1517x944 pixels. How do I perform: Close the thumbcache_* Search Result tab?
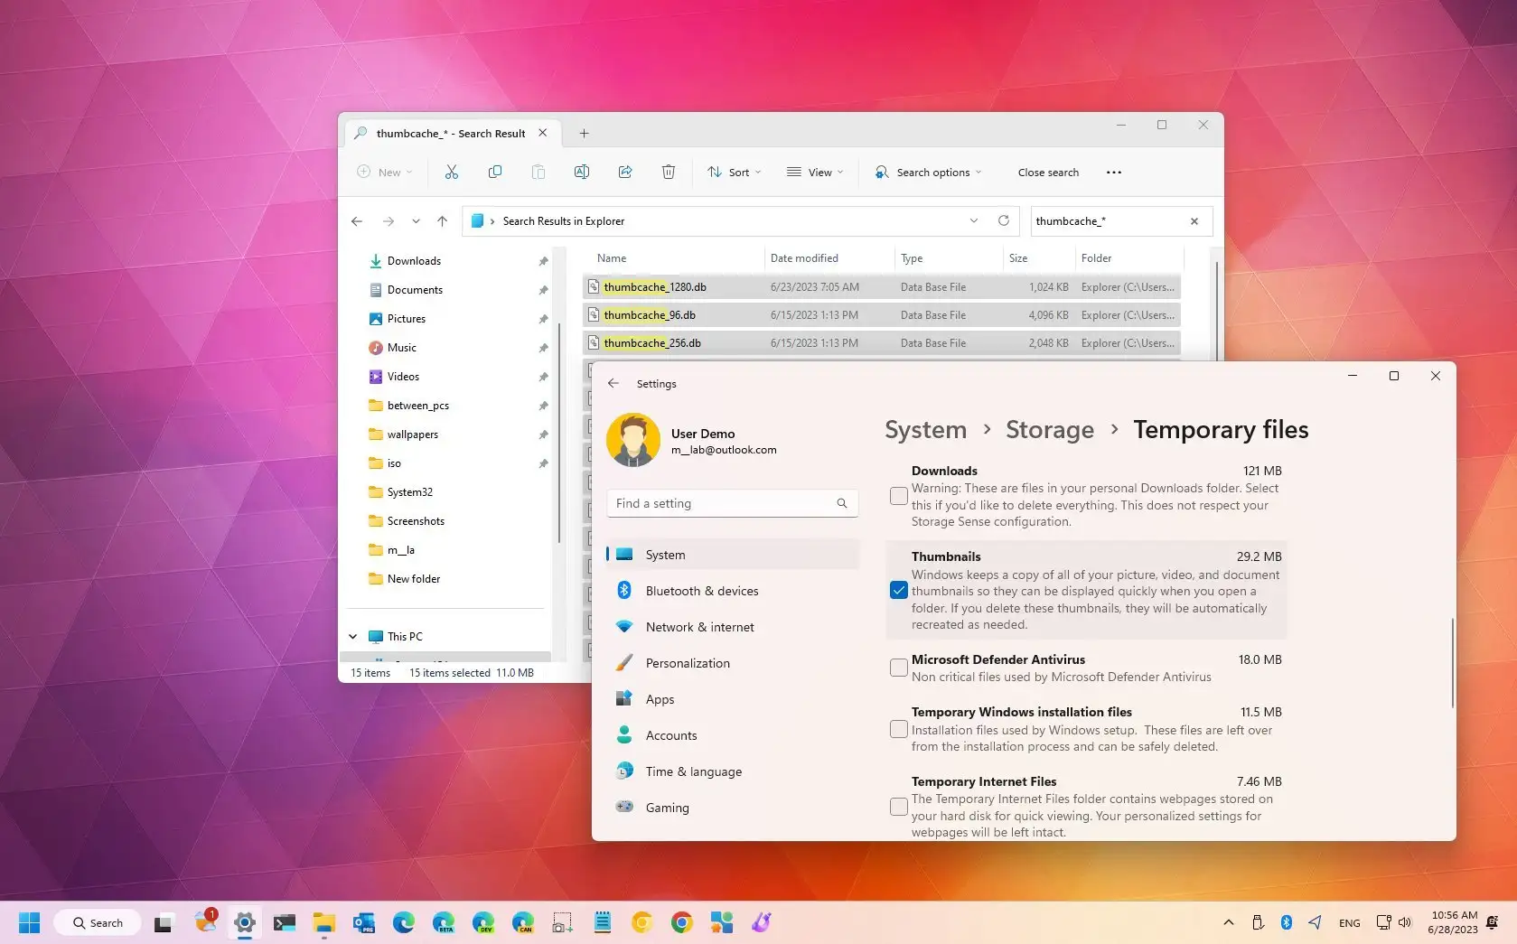(543, 133)
